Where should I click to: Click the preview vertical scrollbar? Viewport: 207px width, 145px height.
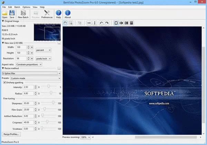point(204,85)
